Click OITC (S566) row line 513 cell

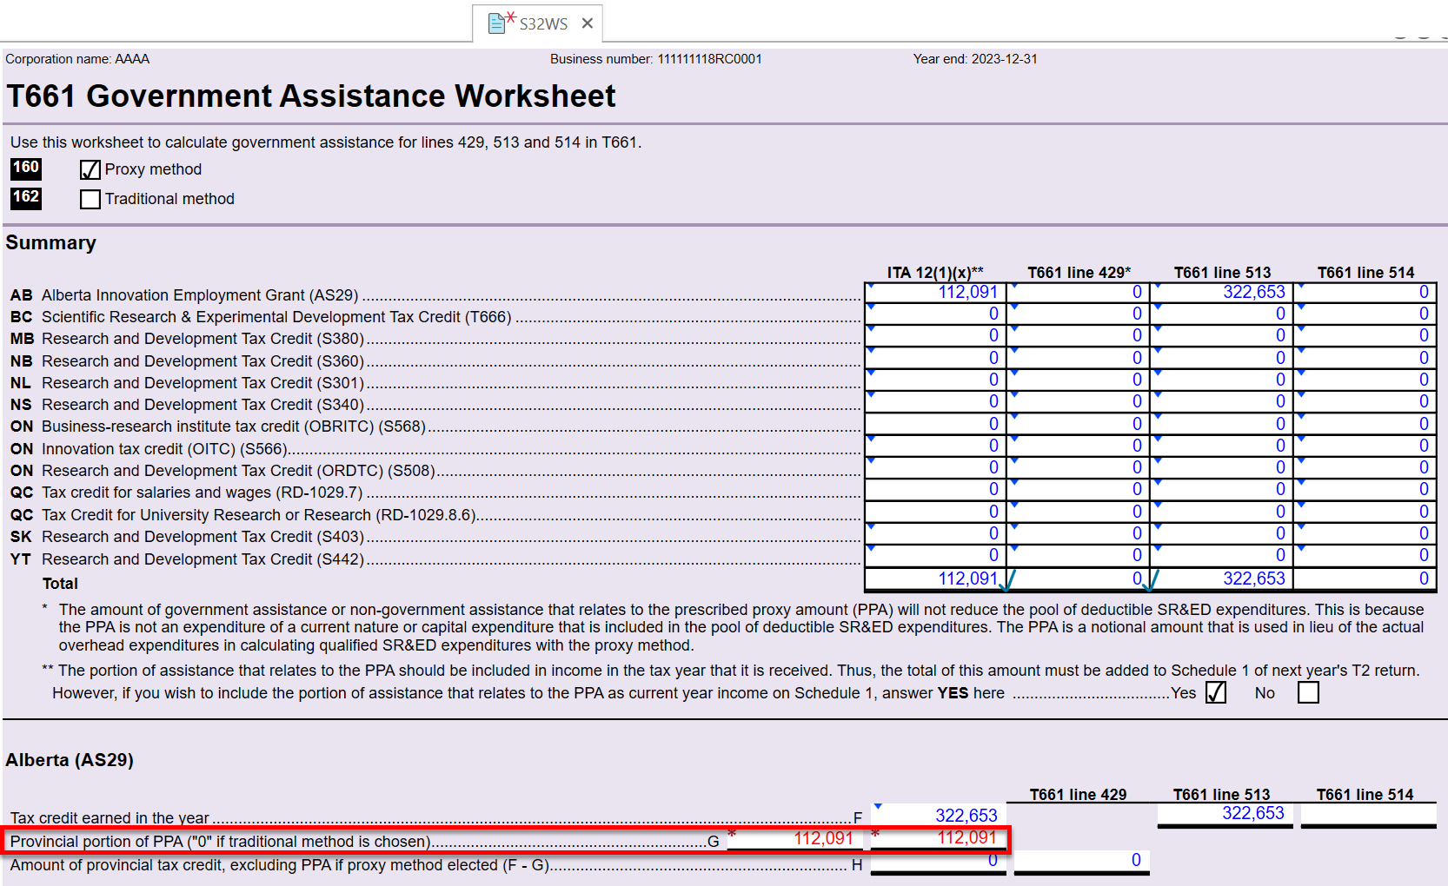1223,446
